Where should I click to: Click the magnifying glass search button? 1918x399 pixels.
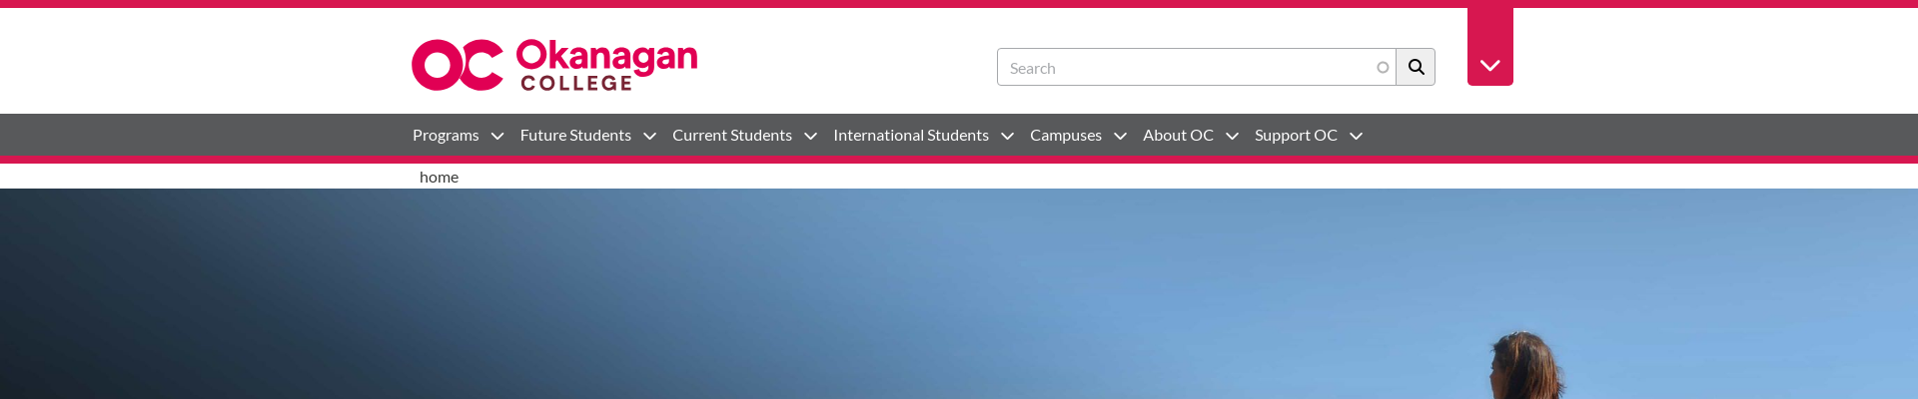(1416, 67)
